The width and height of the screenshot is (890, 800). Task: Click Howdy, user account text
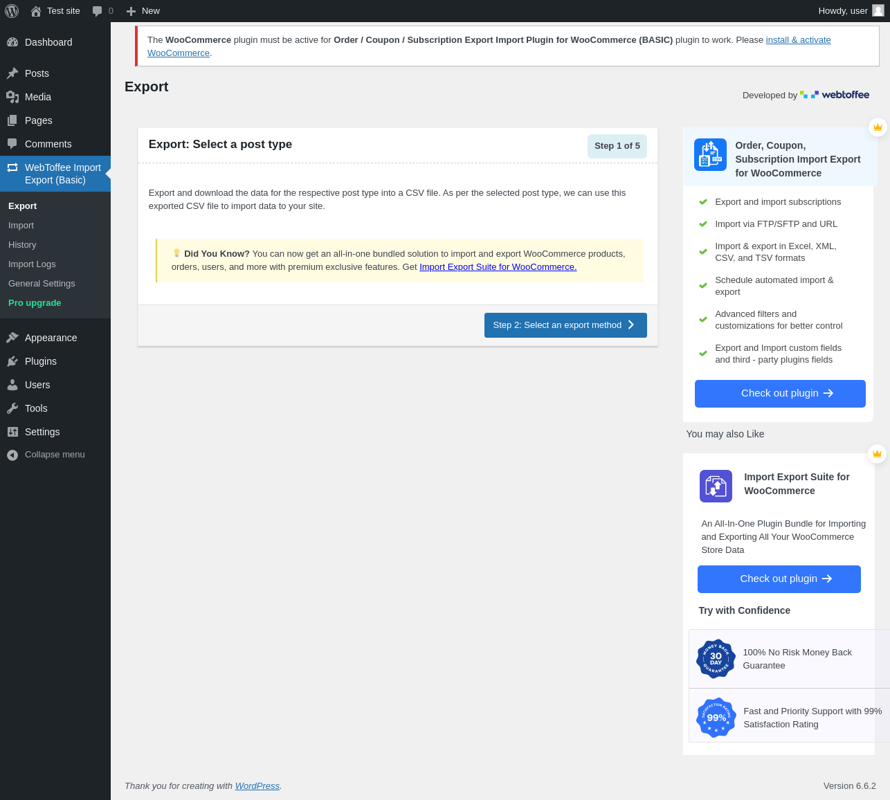coord(843,11)
